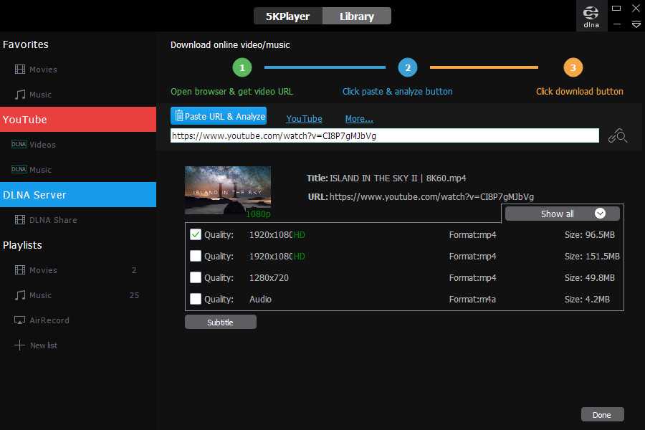Click the AirRecord icon in Playlists
The height and width of the screenshot is (430, 645).
point(19,320)
